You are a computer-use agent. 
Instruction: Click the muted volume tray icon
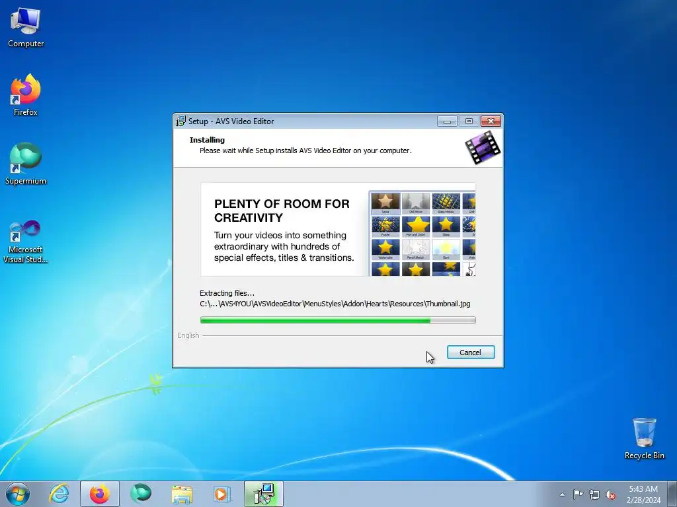click(x=610, y=494)
